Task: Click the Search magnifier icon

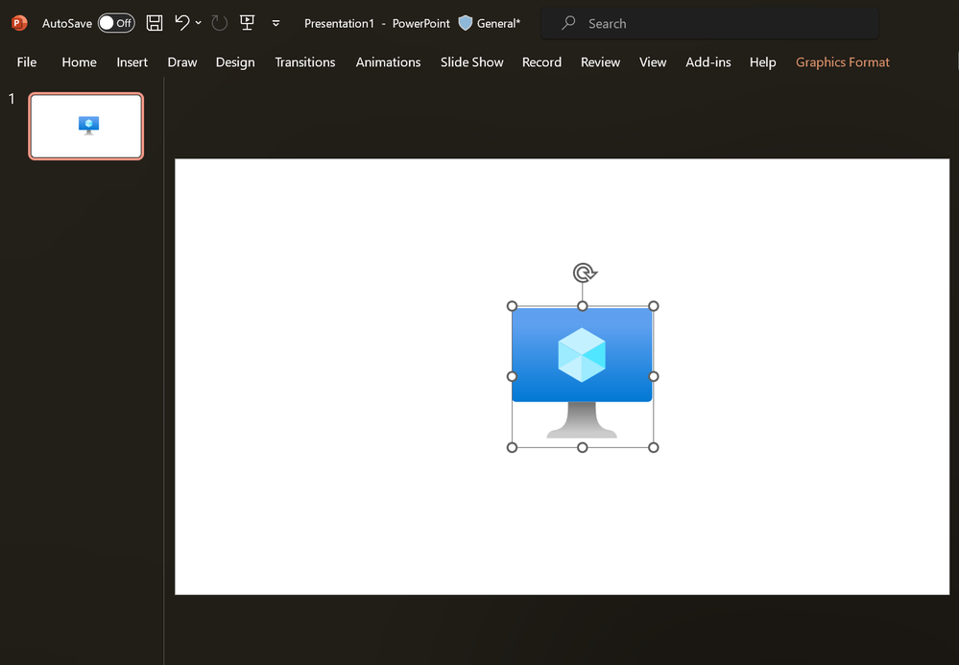Action: coord(569,23)
